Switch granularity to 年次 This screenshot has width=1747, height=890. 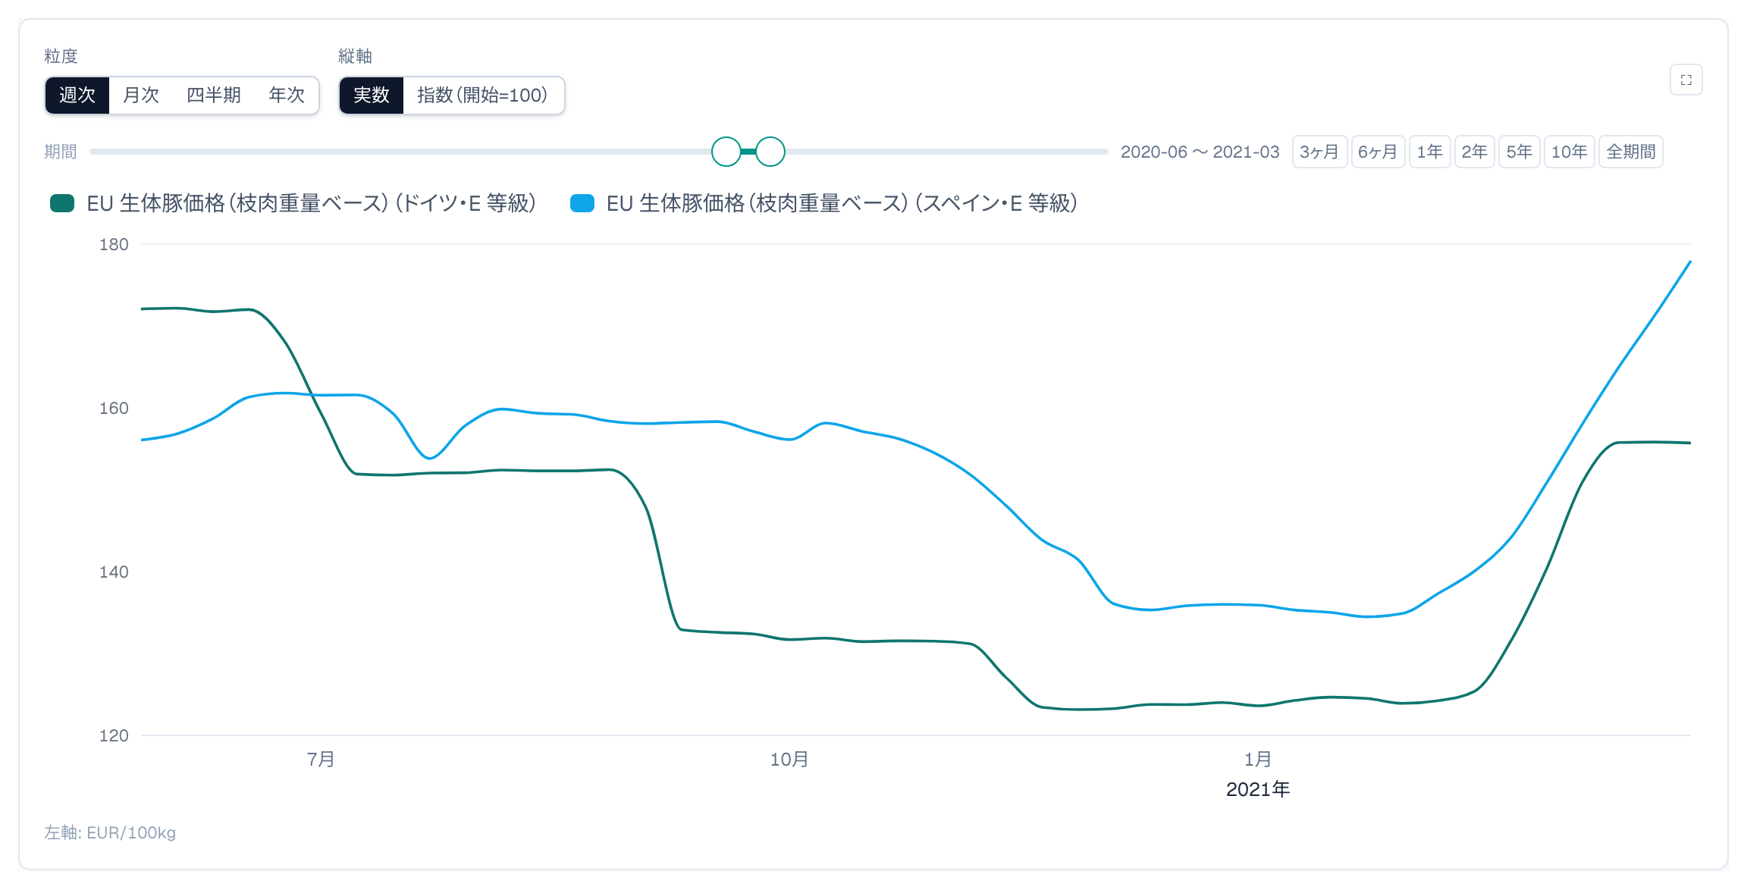point(287,96)
